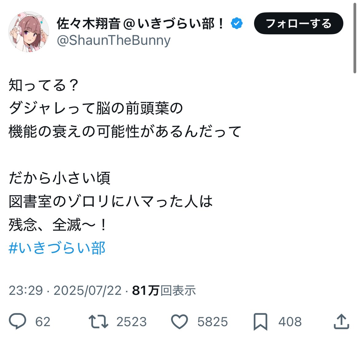Click the reply speech bubble icon

[18, 321]
